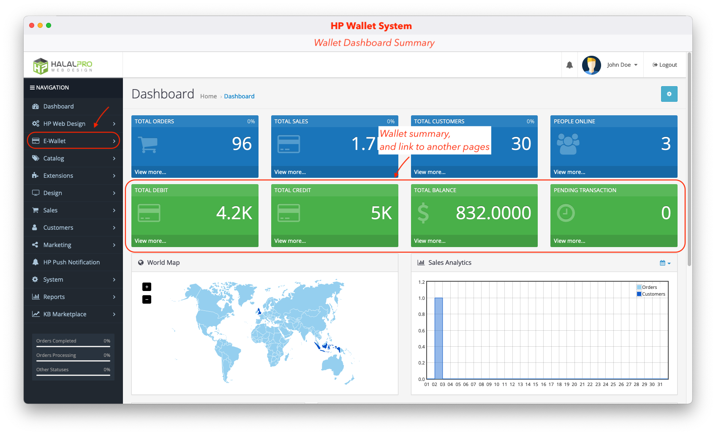716x435 pixels.
Task: Click the notification bell icon
Action: [569, 65]
